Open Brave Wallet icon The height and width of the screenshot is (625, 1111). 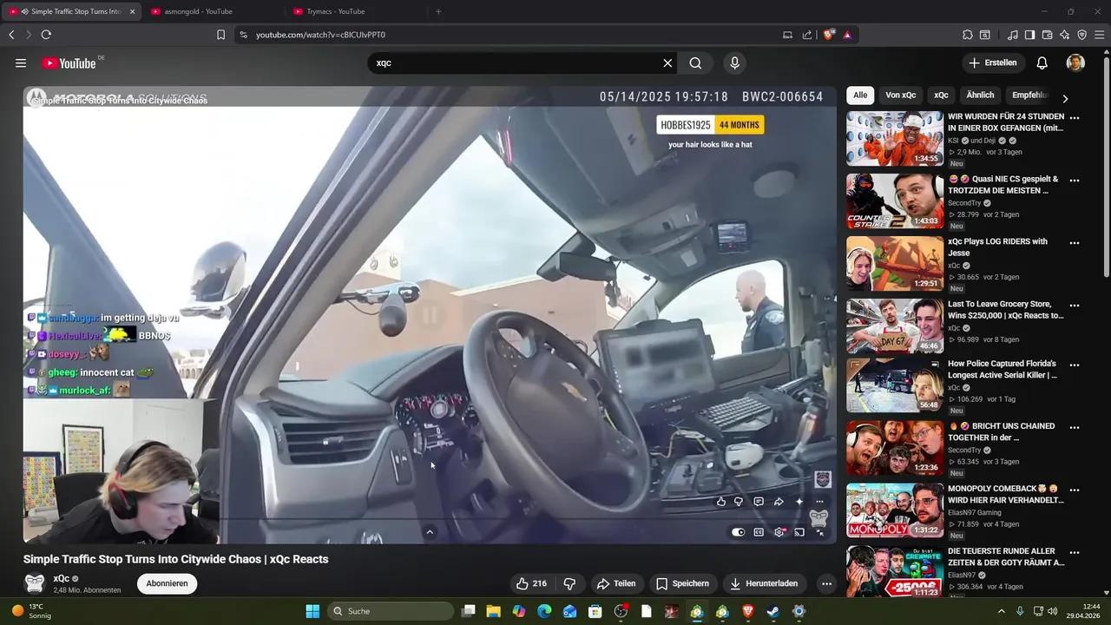[1047, 35]
